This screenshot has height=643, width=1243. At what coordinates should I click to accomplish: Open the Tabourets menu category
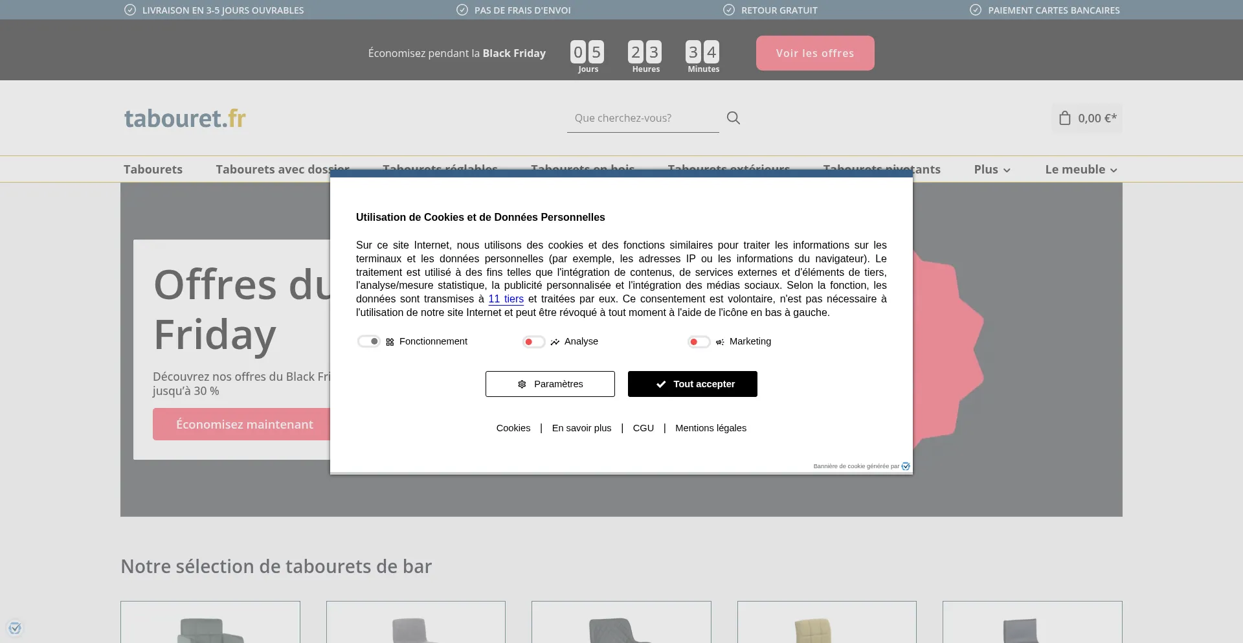(x=153, y=170)
